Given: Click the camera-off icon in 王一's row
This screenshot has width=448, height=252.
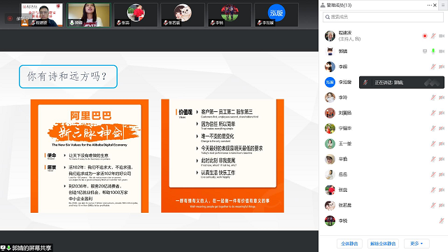Looking at the screenshot, I should 442,143.
